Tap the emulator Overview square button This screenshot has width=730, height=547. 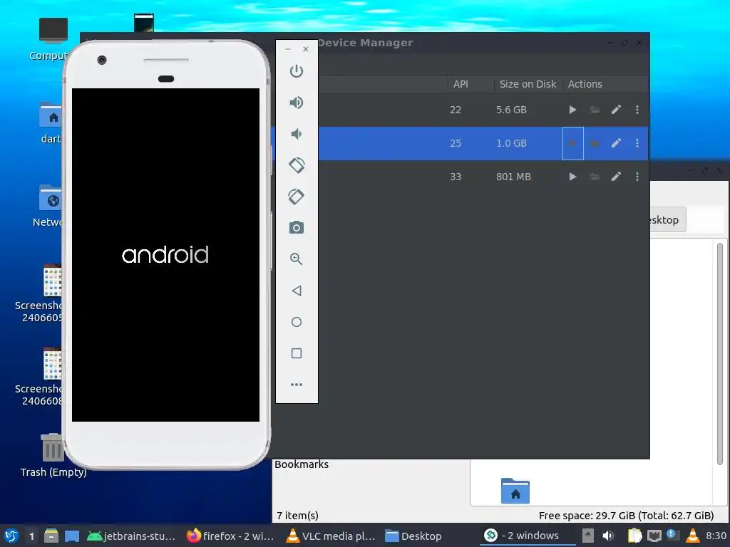(297, 353)
